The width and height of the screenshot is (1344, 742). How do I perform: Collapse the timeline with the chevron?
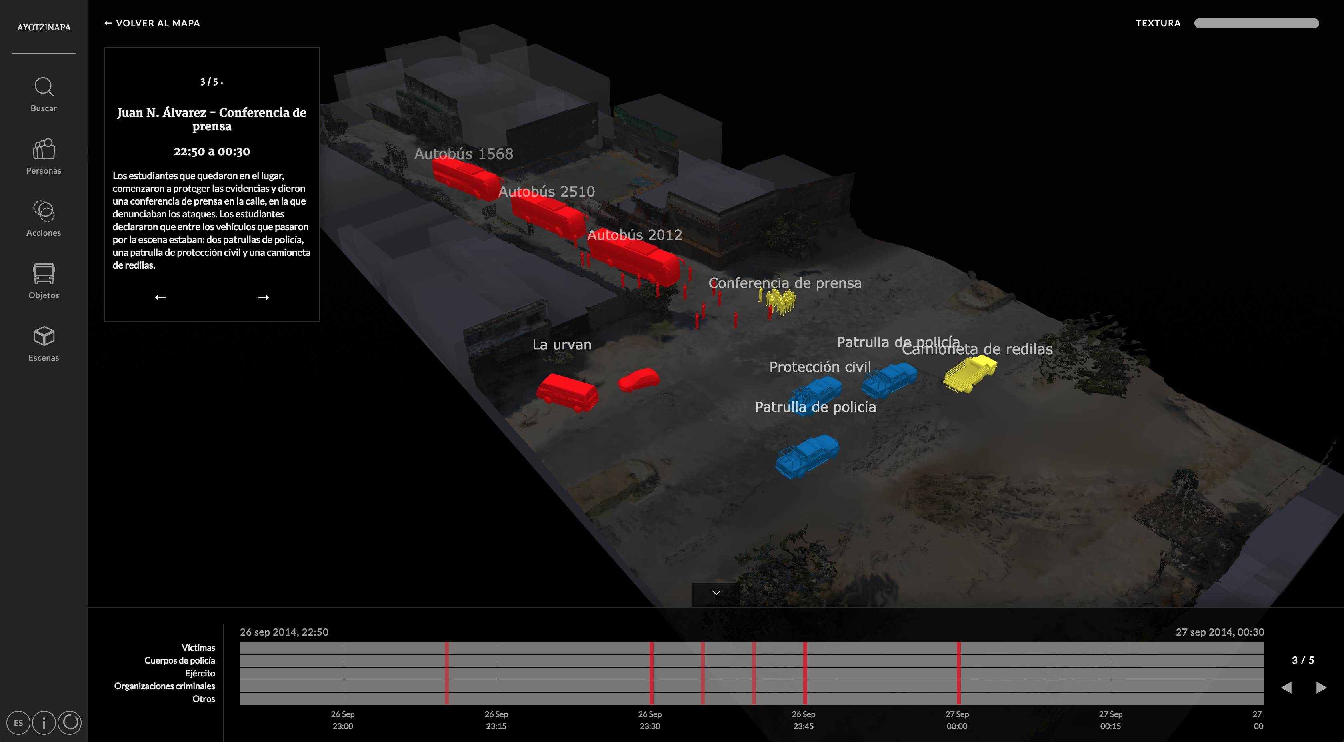click(x=716, y=593)
